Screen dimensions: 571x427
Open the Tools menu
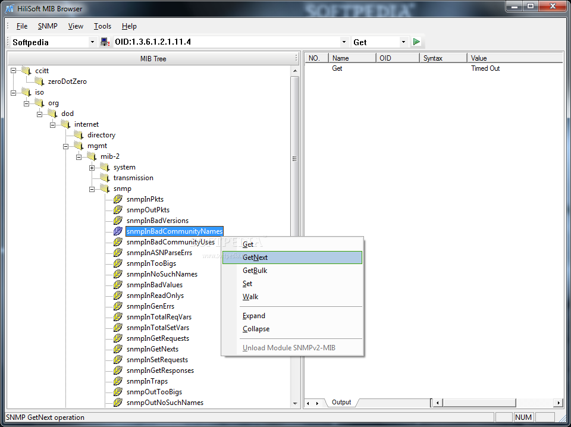click(x=102, y=26)
